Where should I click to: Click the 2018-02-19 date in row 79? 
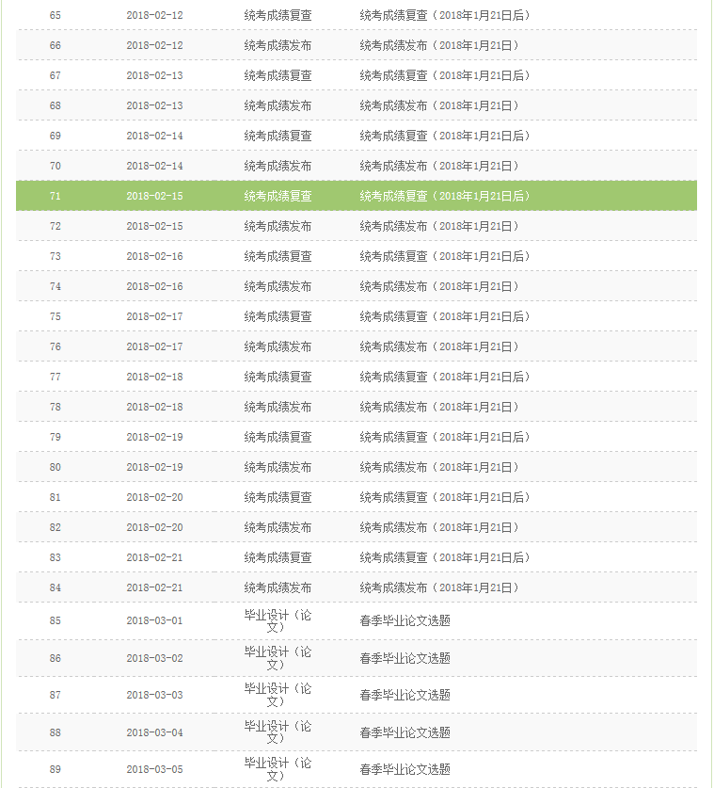click(154, 437)
